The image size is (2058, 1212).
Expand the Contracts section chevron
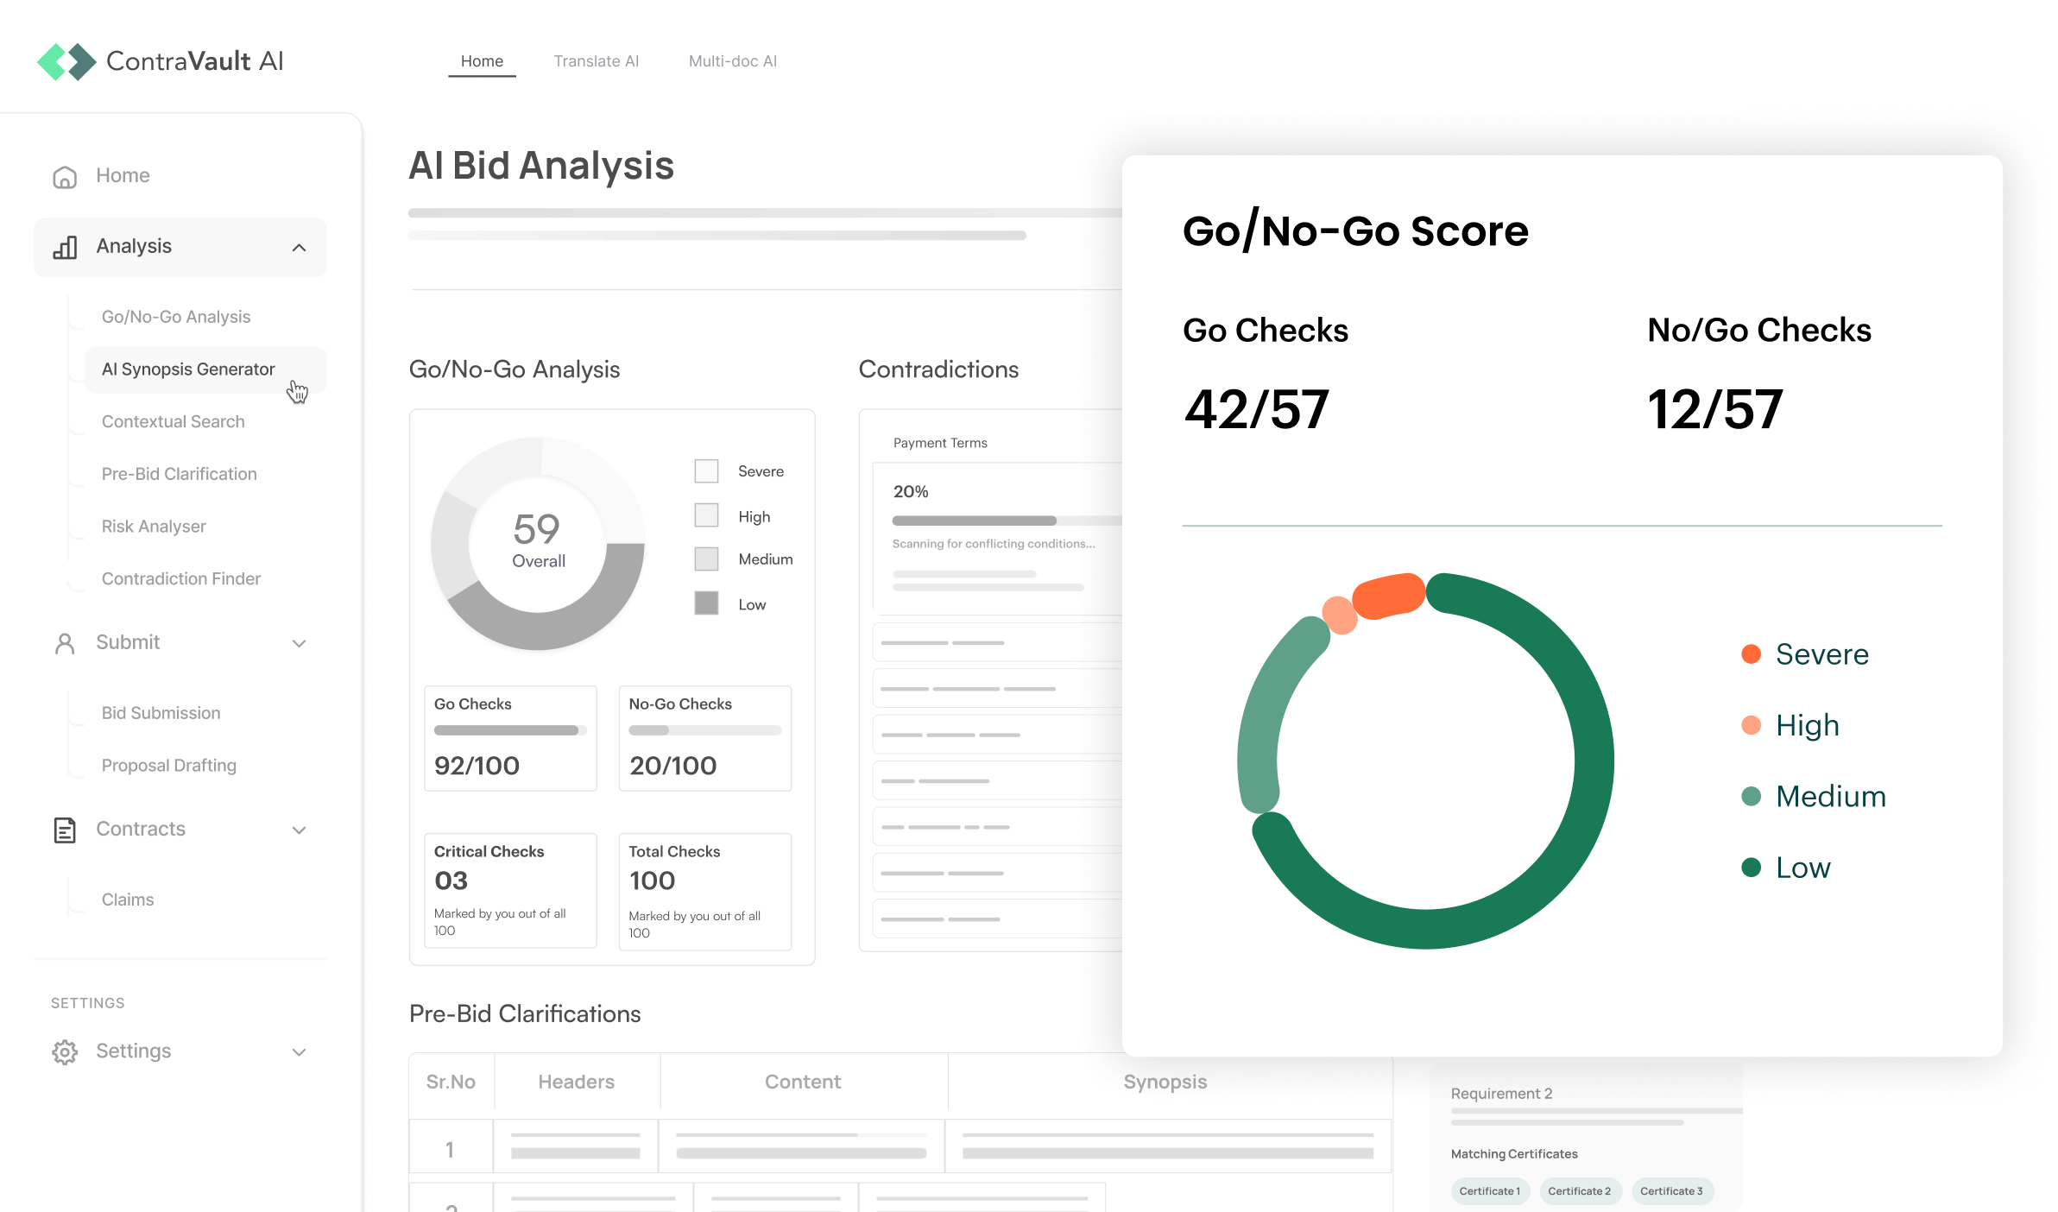point(299,830)
